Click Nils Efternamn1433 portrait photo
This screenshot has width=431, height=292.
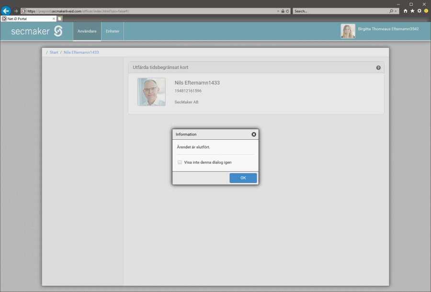coord(151,92)
